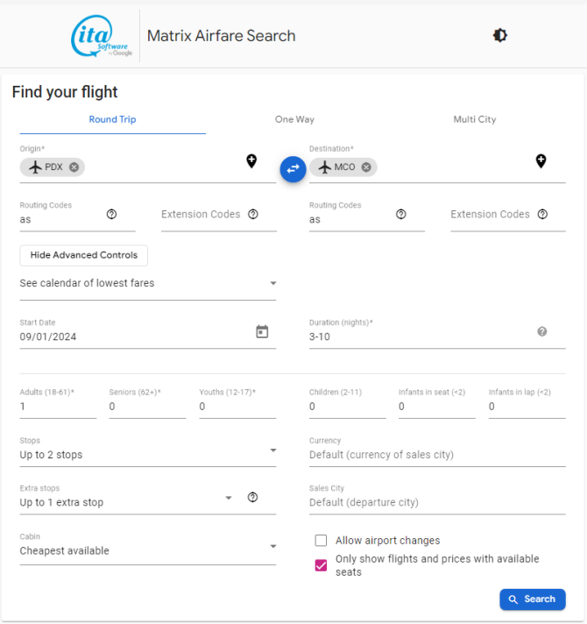
Task: Show help for origin Routing Codes
Action: coord(112,214)
